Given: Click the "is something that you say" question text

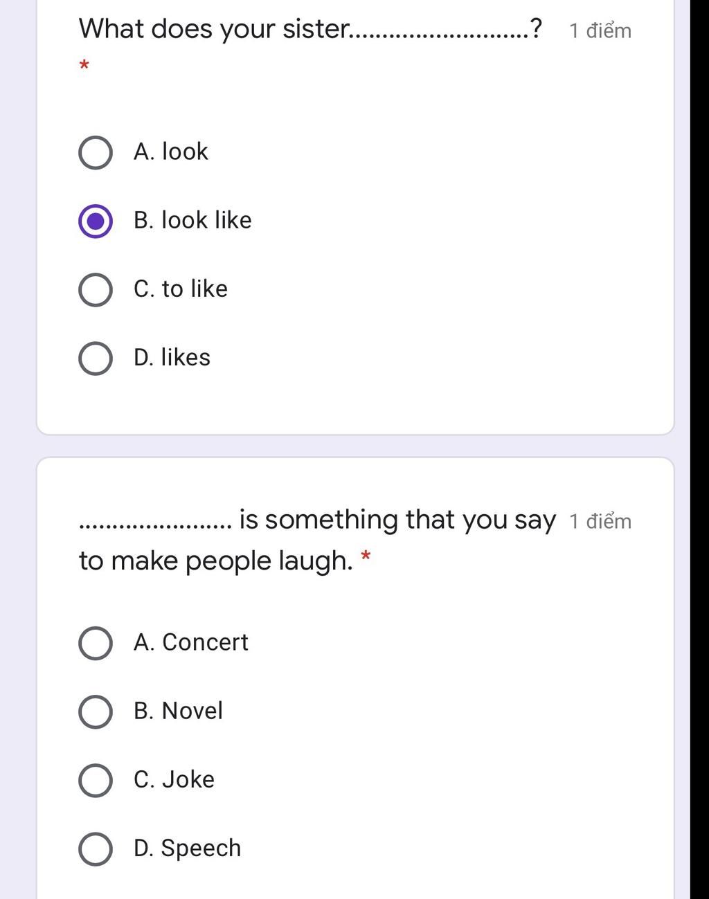Looking at the screenshot, I should pyautogui.click(x=397, y=520).
